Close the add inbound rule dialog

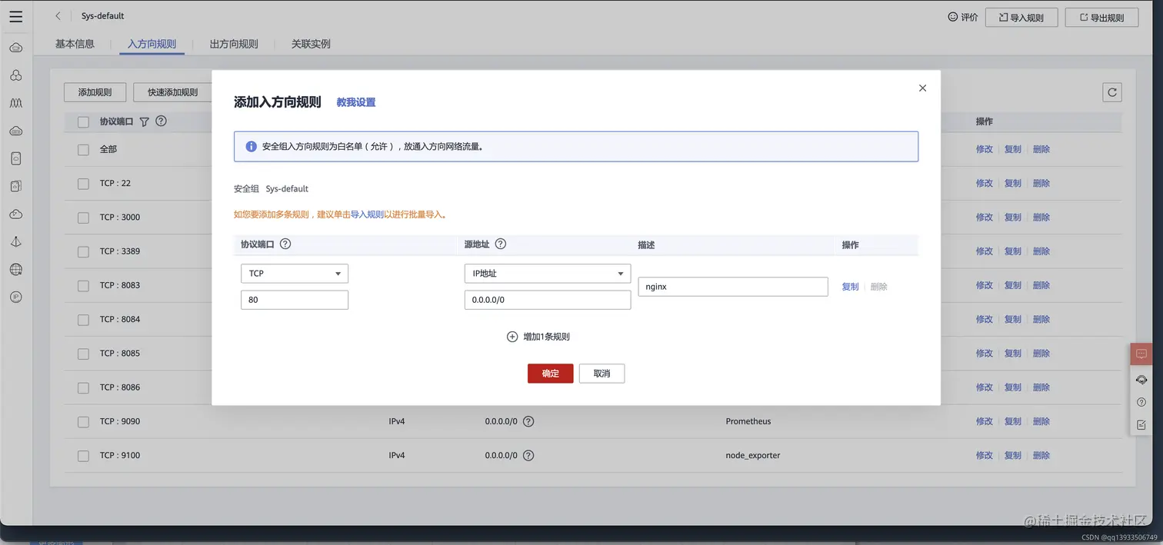922,88
